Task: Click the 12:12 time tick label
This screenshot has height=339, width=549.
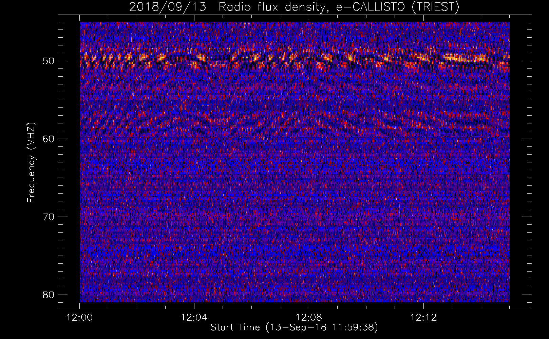Action: 423,318
